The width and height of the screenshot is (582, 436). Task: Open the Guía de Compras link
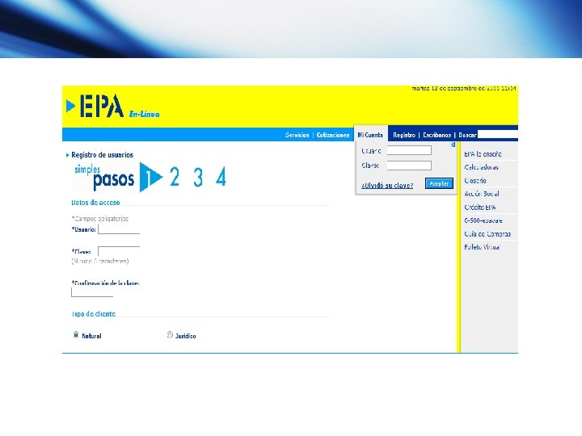[x=487, y=234]
